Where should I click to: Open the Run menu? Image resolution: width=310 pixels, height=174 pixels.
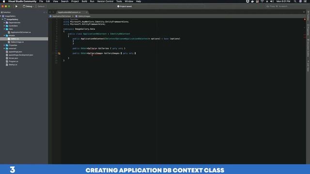pos(92,1)
